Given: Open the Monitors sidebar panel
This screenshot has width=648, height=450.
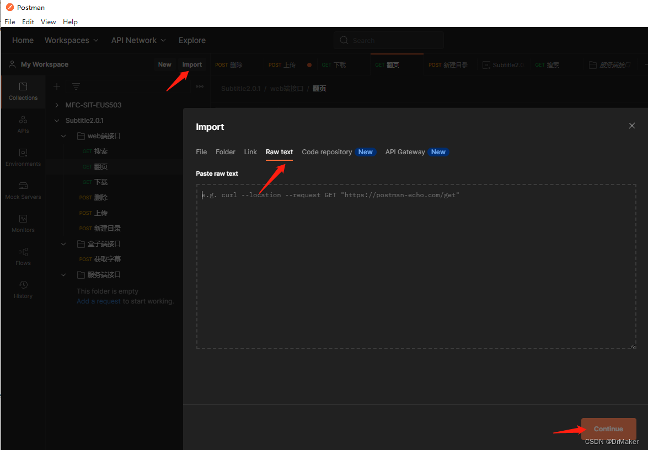Looking at the screenshot, I should (23, 224).
